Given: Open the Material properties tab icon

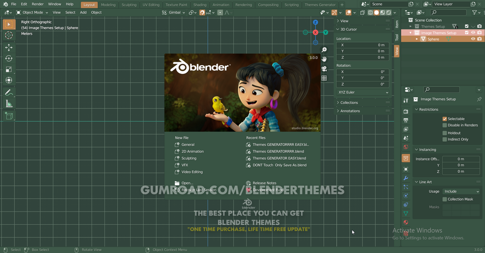Looking at the screenshot, I should 406,222.
